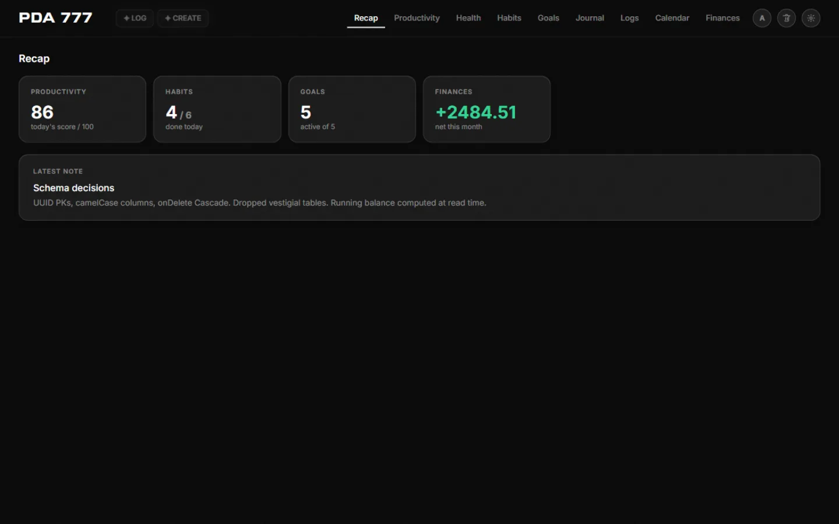Click the note text starting "UUID PKs"
The image size is (839, 524).
(259, 203)
